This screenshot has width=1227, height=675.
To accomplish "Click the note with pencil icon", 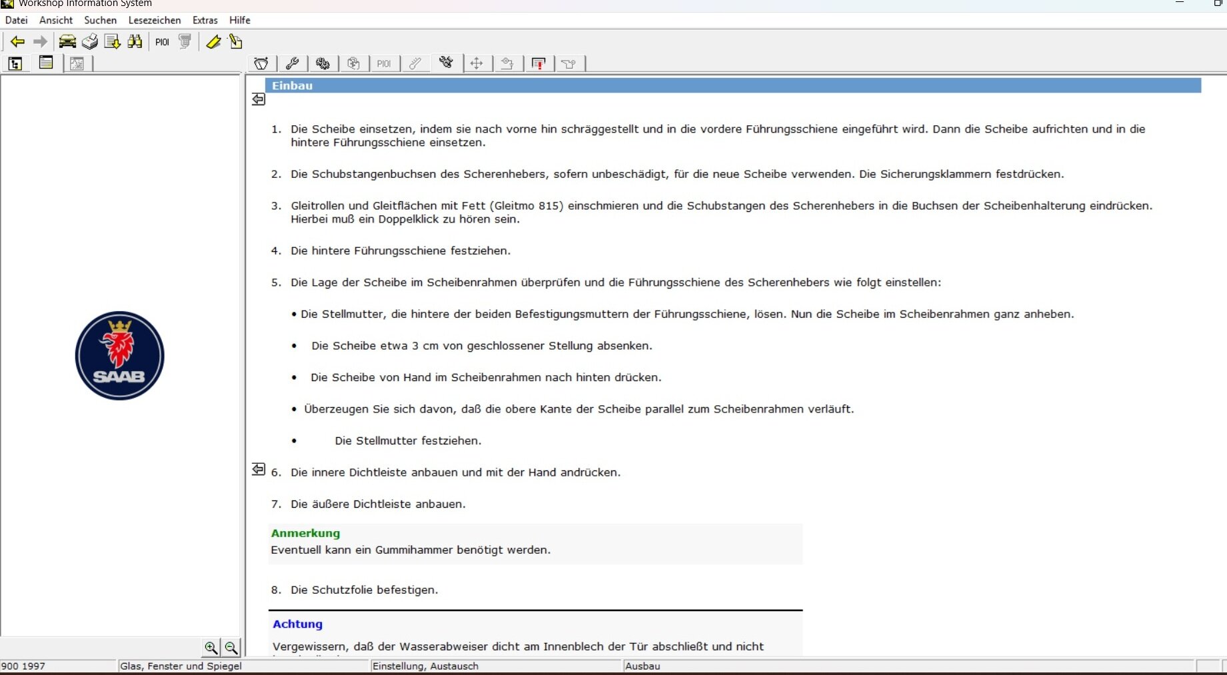I will (235, 42).
